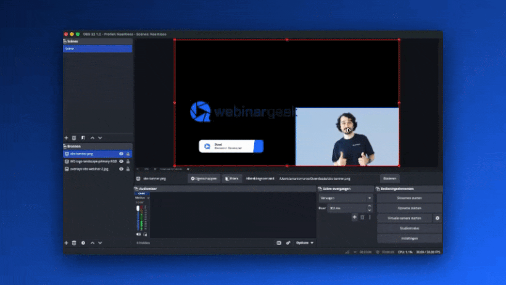This screenshot has width=506, height=285.
Task: Click the Virtuele camera starten button
Action: coord(404,218)
